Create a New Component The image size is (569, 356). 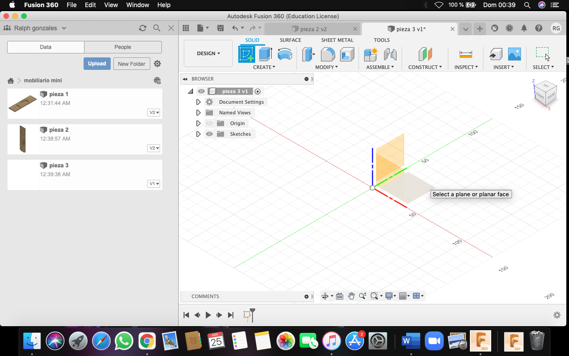click(370, 54)
